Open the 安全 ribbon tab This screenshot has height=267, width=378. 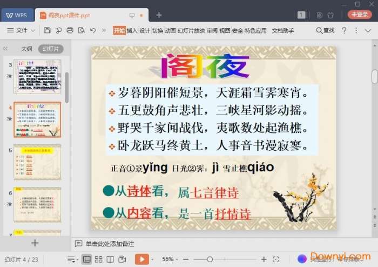coord(238,31)
